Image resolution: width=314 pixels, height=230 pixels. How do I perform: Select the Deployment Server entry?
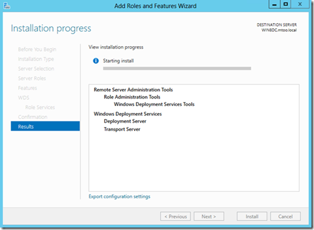(125, 121)
